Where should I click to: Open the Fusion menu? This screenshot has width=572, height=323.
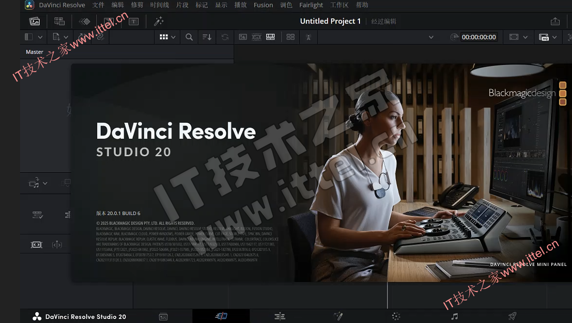click(263, 5)
